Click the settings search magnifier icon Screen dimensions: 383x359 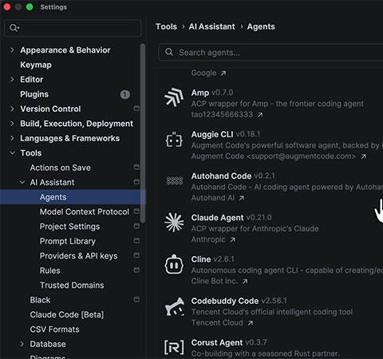tap(14, 28)
